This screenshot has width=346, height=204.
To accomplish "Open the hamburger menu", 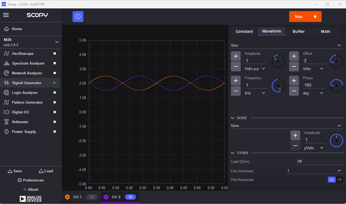I will click(x=6, y=15).
